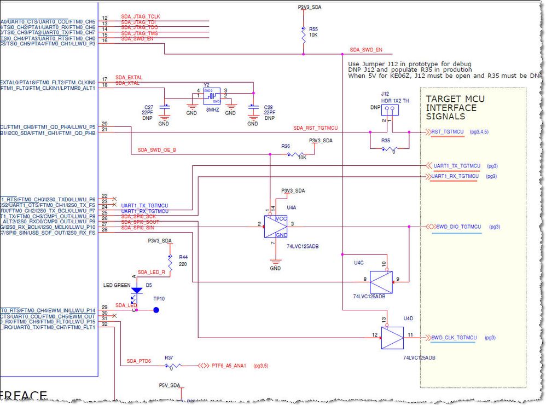Click the GND symbol under capacitor C28

click(x=253, y=118)
